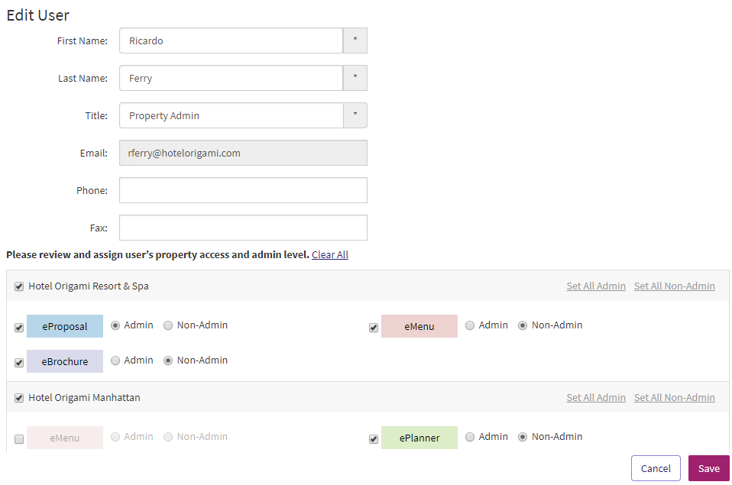Click the 'Please review and assign' instruction text

tap(158, 255)
